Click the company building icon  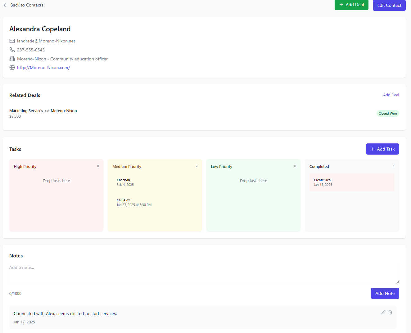12,59
